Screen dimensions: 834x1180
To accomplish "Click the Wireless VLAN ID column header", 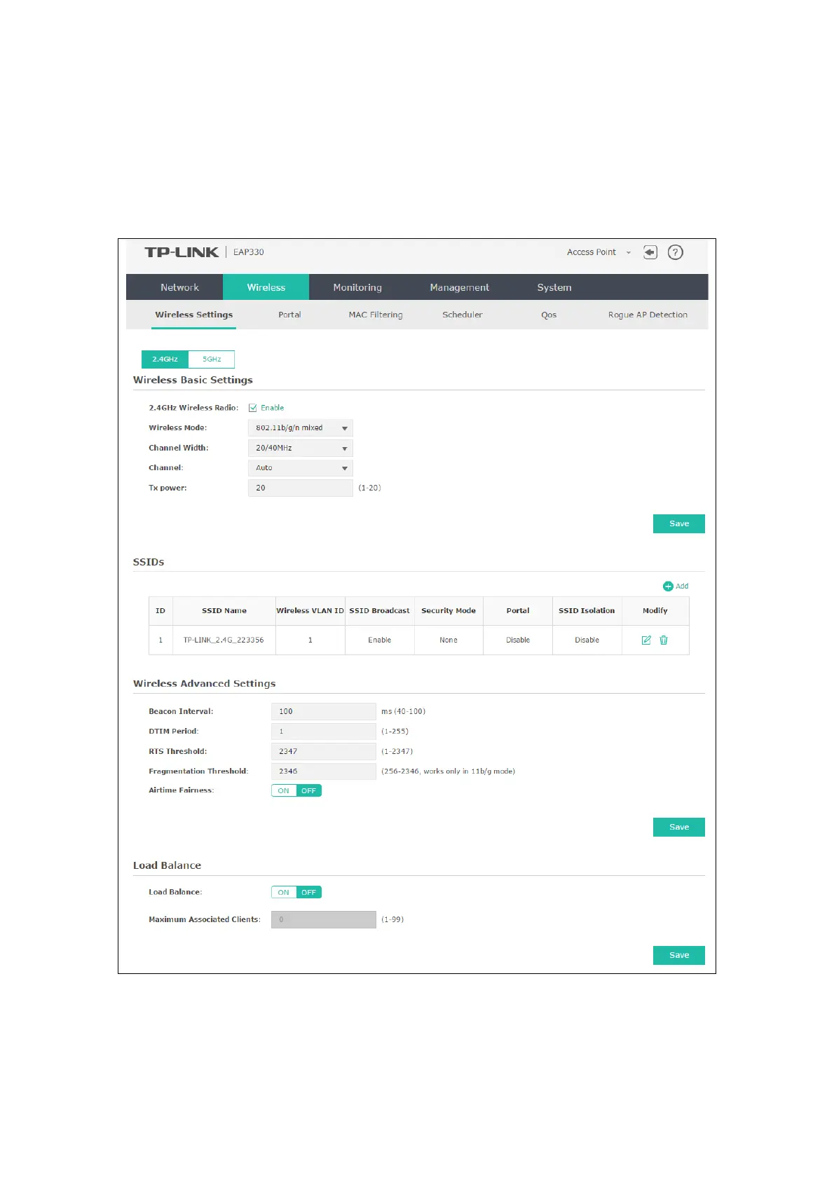I will tap(310, 611).
